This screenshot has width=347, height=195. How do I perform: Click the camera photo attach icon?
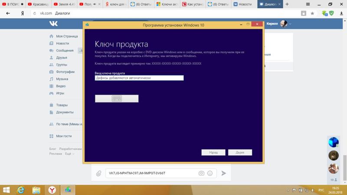click(201, 173)
